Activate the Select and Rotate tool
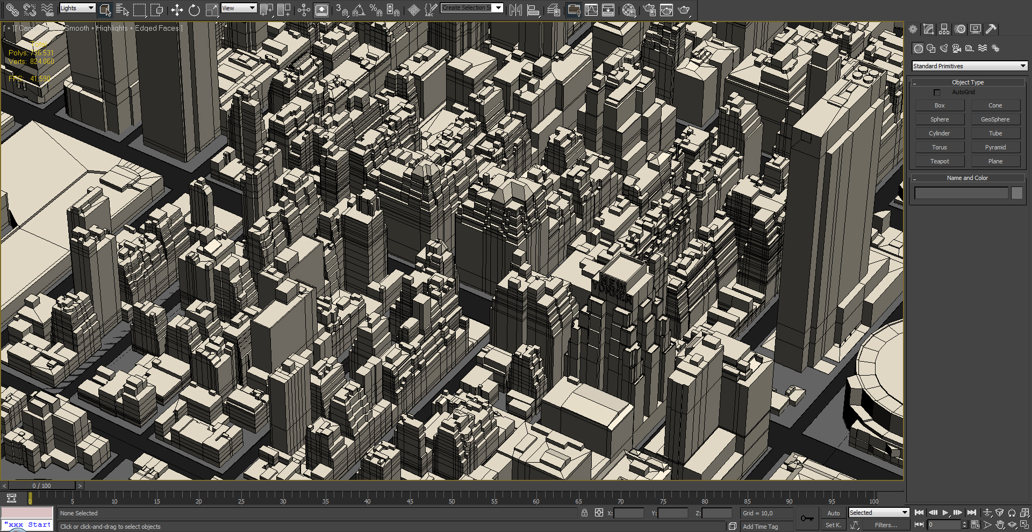Image resolution: width=1032 pixels, height=532 pixels. [193, 10]
